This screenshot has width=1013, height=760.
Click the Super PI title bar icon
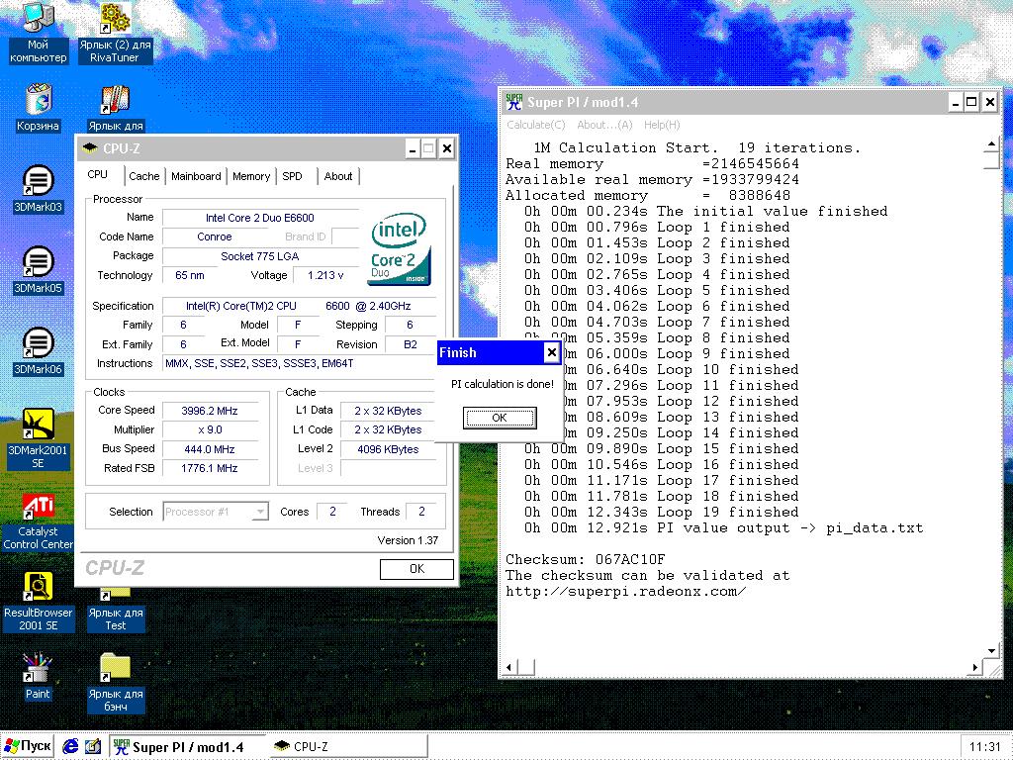pos(514,102)
